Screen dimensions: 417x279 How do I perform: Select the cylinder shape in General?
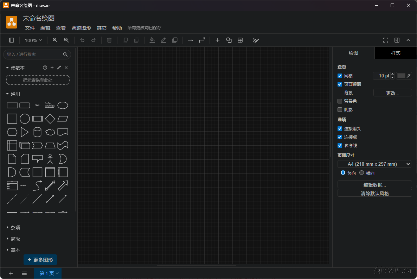click(x=38, y=132)
